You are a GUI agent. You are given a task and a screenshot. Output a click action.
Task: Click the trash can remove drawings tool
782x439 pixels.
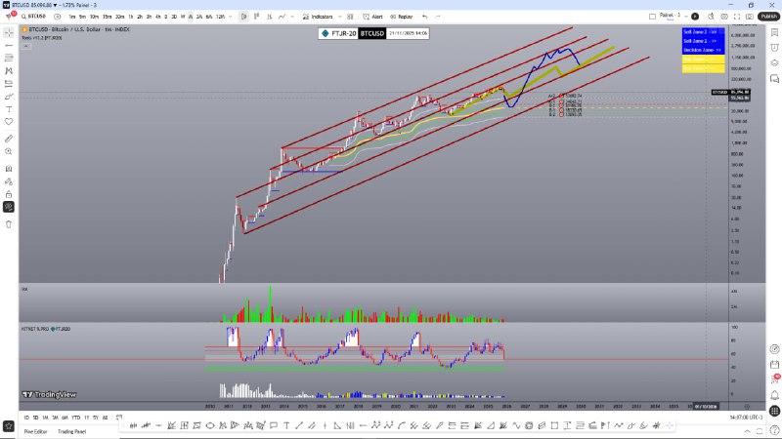pos(9,223)
